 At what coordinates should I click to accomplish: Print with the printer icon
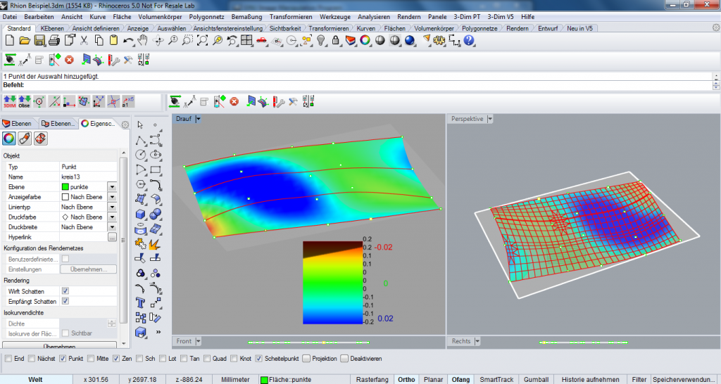click(x=54, y=41)
